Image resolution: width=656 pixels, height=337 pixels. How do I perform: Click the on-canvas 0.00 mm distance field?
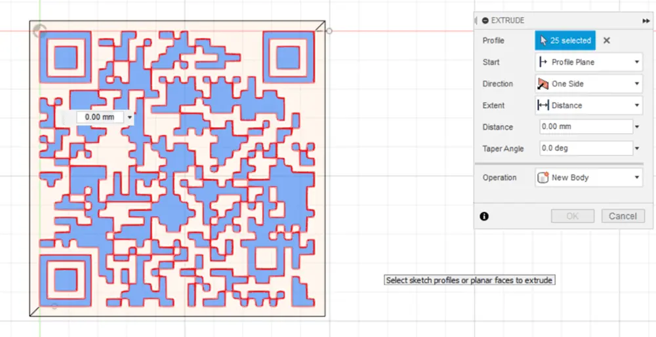click(100, 117)
